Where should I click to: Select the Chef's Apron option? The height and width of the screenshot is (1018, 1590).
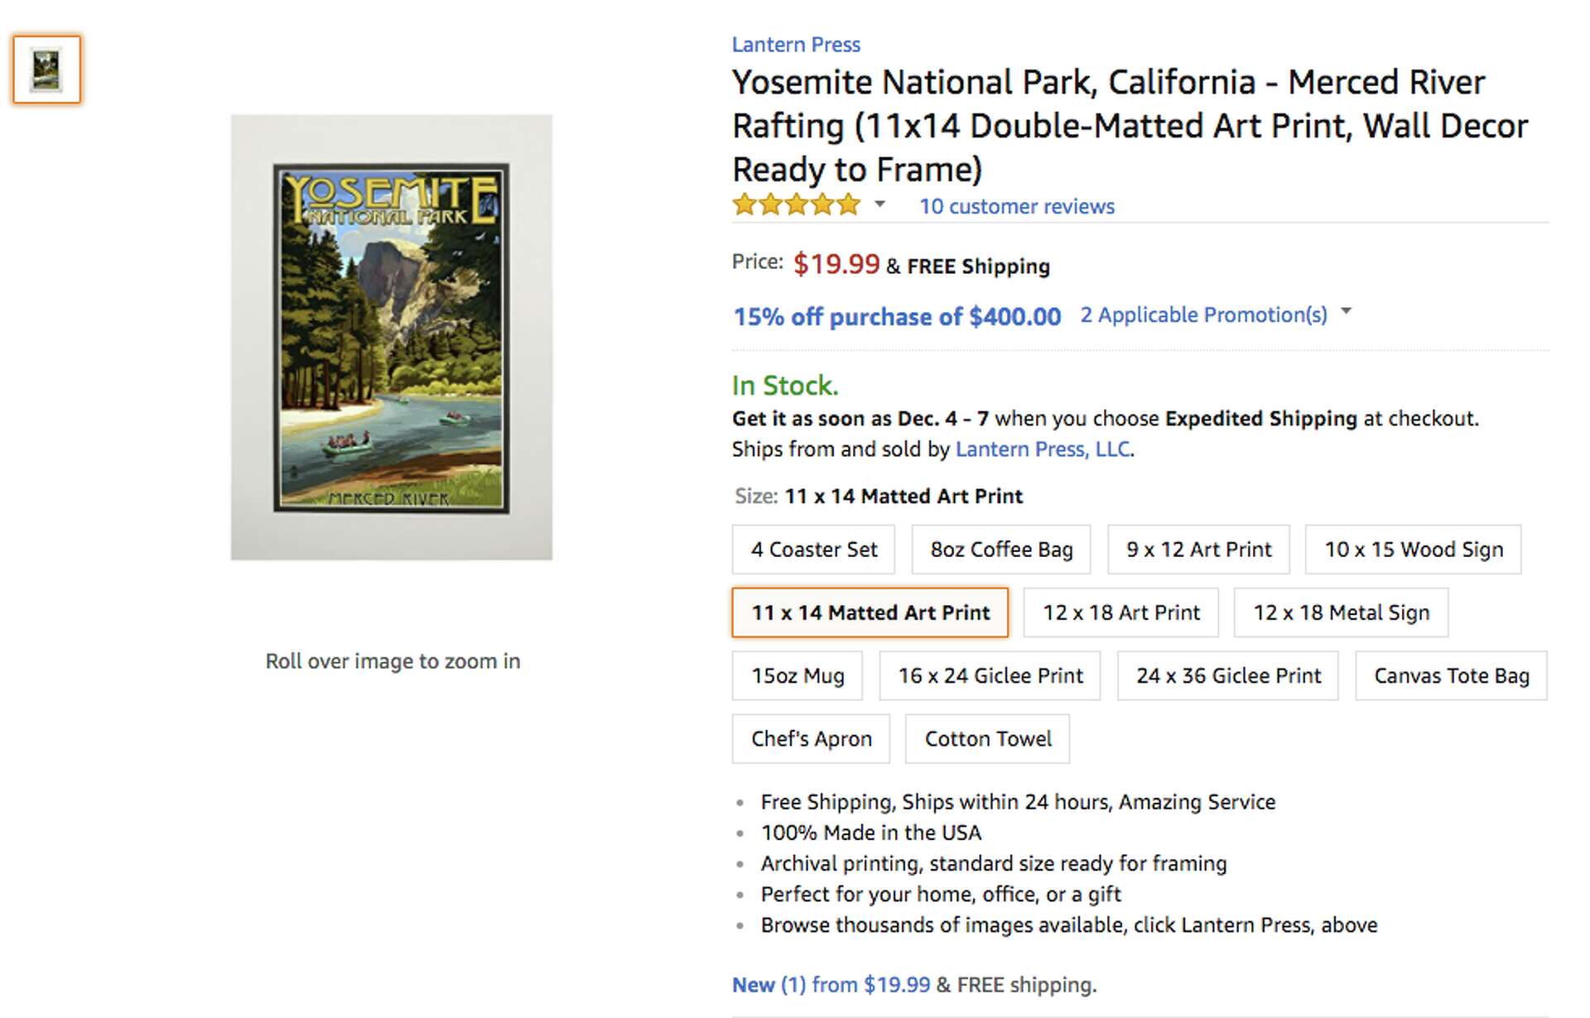pos(810,738)
